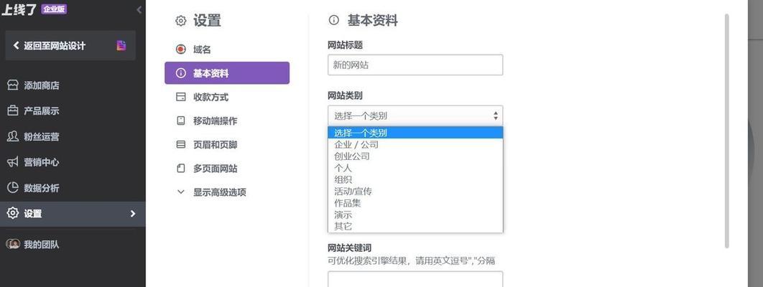Screen dimensions: 763x287
Task: Expand the 设置 sidebar arrow
Action: (x=133, y=214)
